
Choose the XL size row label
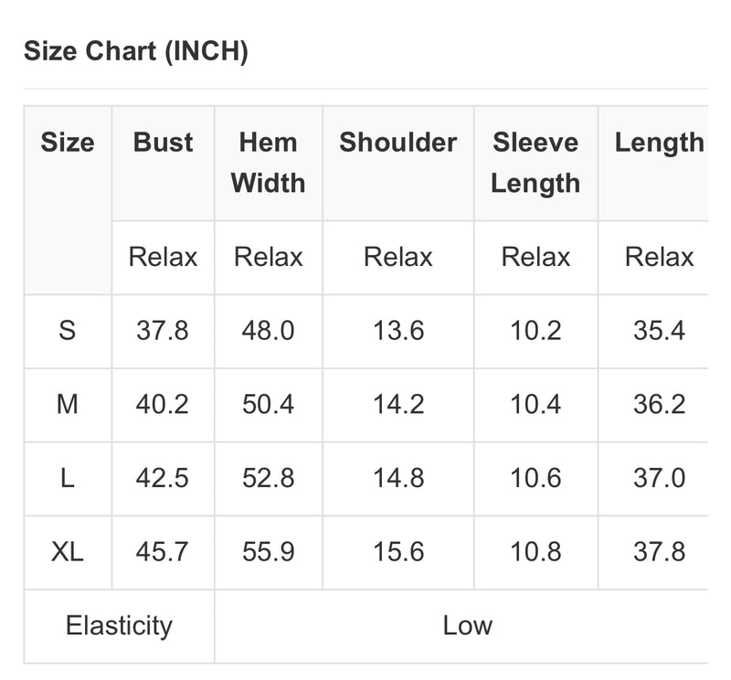(x=68, y=552)
